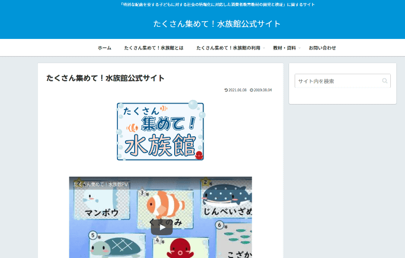Open the たくさん集めて！水族館PV video title

[101, 184]
